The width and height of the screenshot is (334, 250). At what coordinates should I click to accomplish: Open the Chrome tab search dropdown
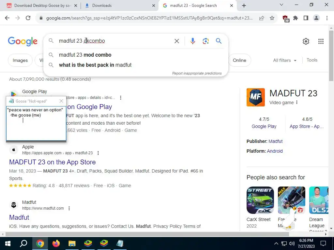point(281,5)
